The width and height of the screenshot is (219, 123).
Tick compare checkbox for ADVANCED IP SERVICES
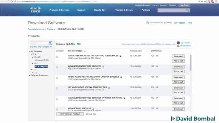pyautogui.click(x=57, y=109)
